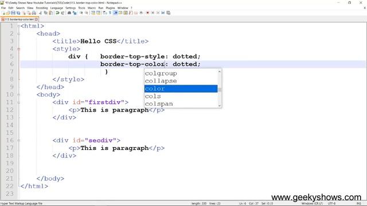This screenshot has width=367, height=206.
Task: Open Find with the binoculars icon
Action: tap(69, 13)
